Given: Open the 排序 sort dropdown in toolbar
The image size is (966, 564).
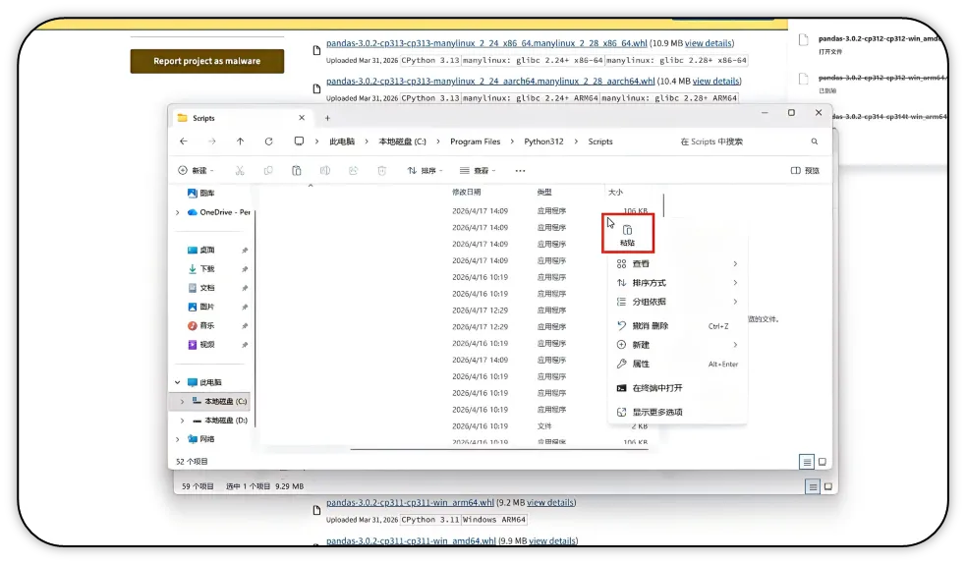Looking at the screenshot, I should point(426,171).
